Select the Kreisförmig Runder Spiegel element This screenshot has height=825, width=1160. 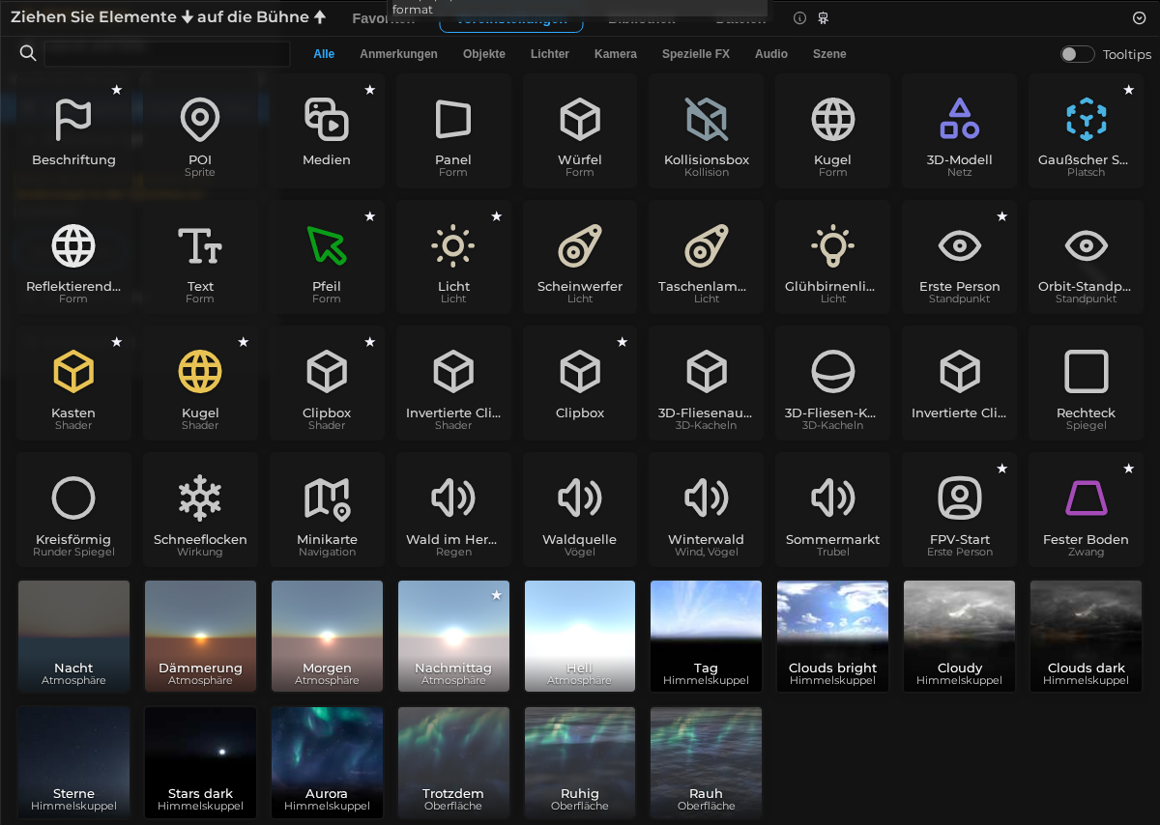73,510
